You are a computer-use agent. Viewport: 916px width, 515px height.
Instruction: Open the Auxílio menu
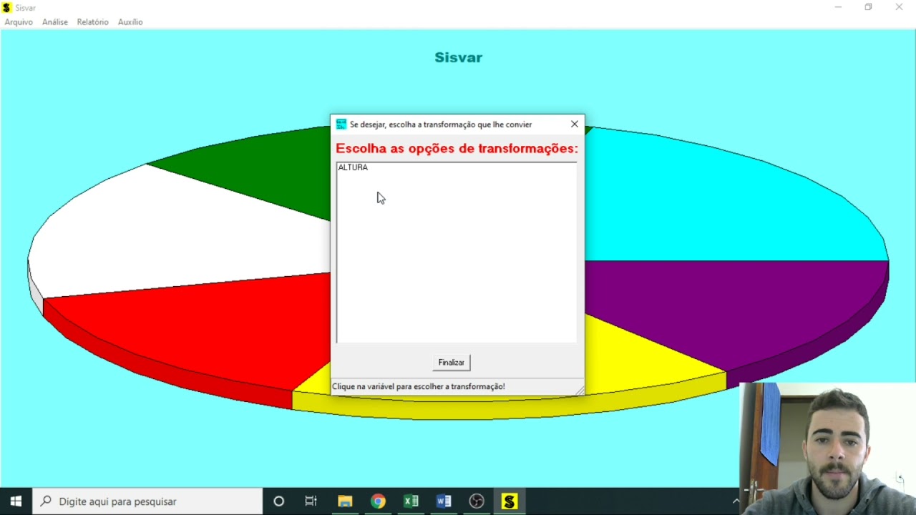(x=130, y=22)
